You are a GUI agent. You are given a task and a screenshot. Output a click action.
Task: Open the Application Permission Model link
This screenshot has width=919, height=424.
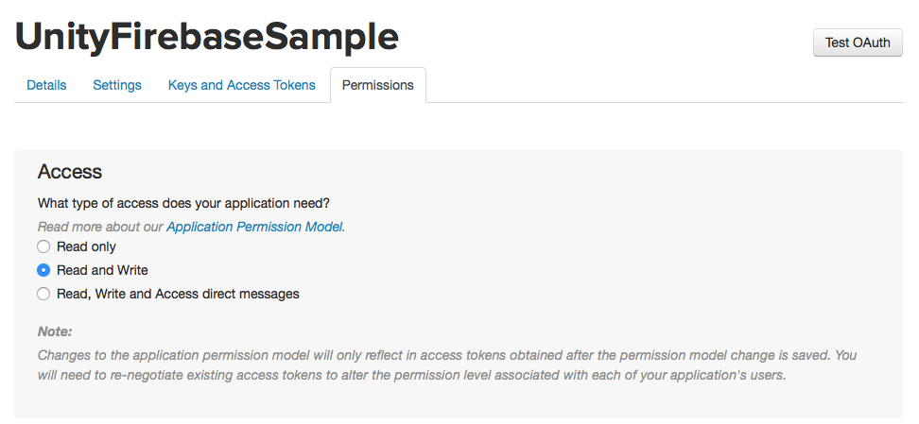255,227
